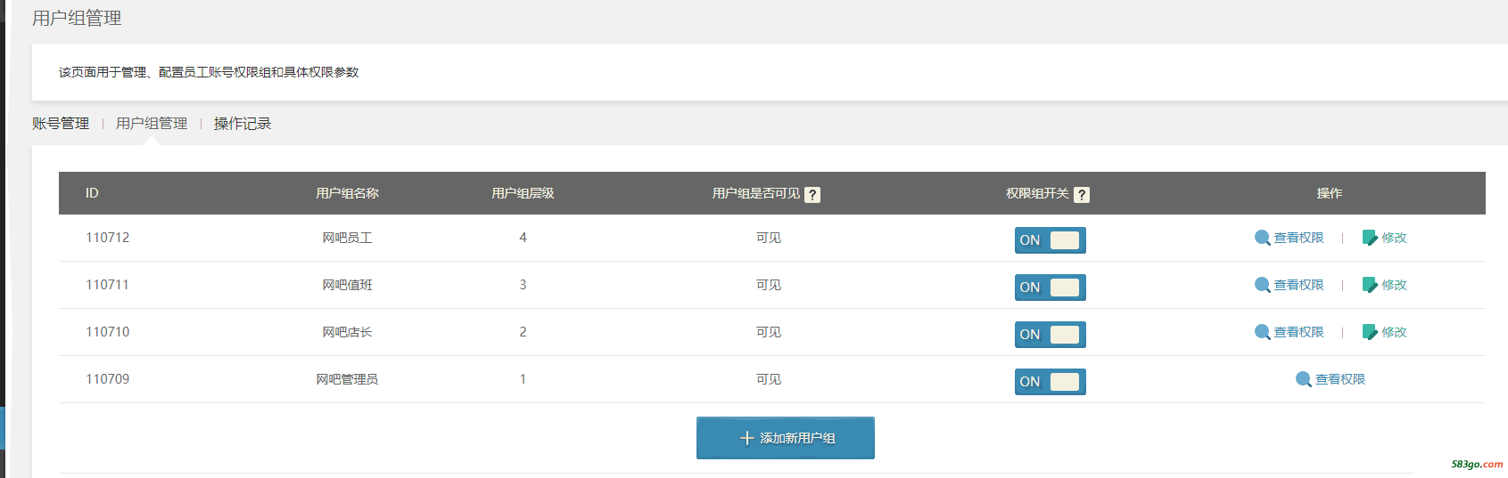Click the 添加新用户组 button

[785, 438]
